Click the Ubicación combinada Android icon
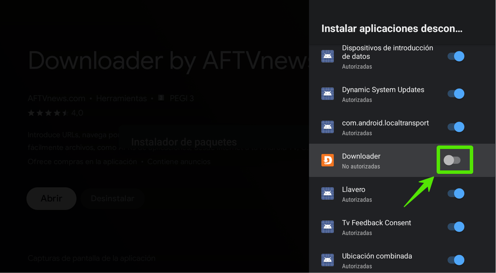Viewport: 496px width, 273px height. point(327,260)
